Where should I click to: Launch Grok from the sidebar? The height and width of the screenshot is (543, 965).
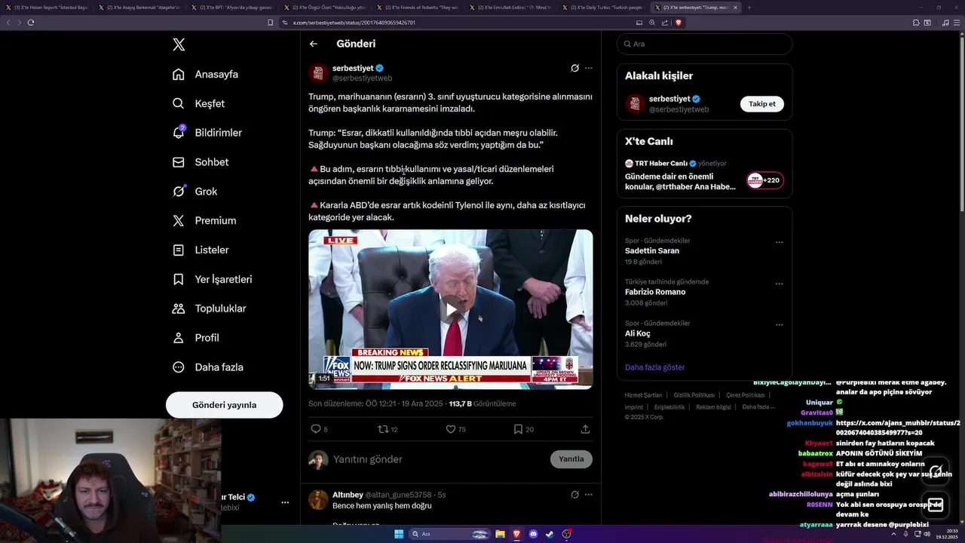pos(195,192)
